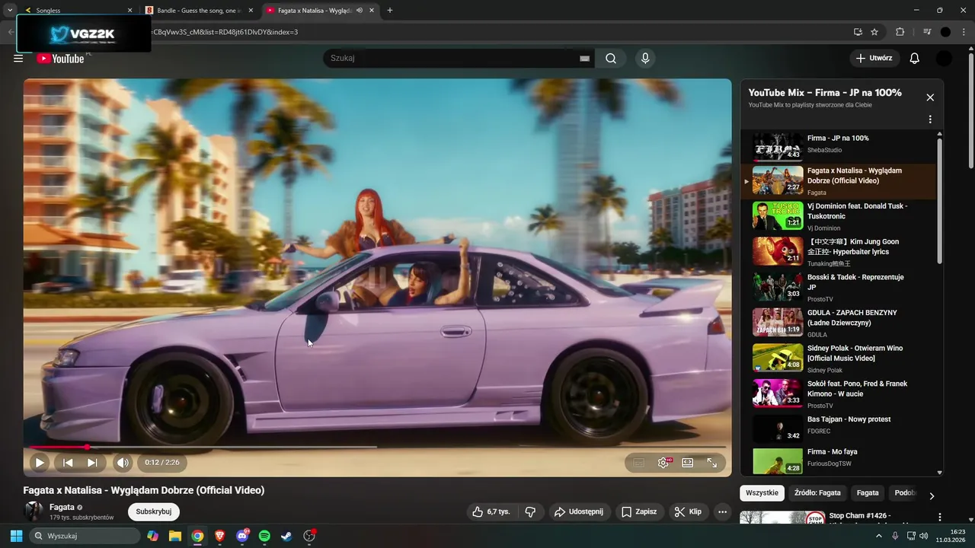The image size is (975, 548).
Task: Enter fullscreen mode on the video
Action: click(712, 463)
